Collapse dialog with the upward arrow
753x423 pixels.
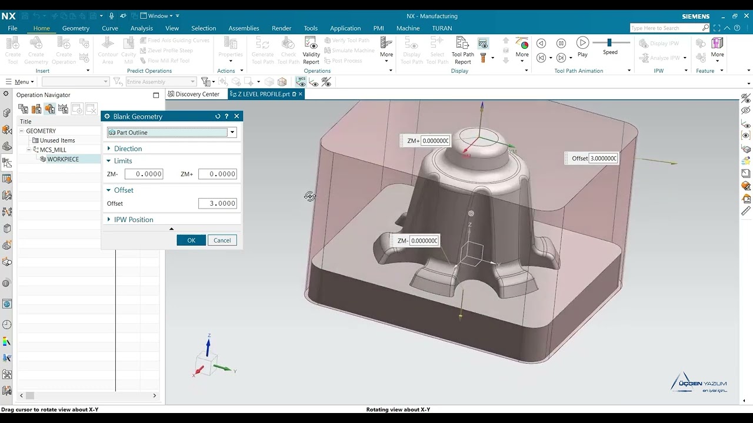[171, 229]
